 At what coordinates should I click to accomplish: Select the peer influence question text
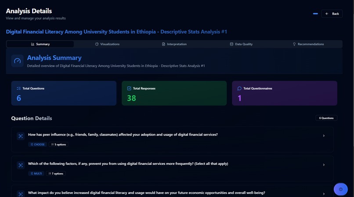[x=123, y=135]
